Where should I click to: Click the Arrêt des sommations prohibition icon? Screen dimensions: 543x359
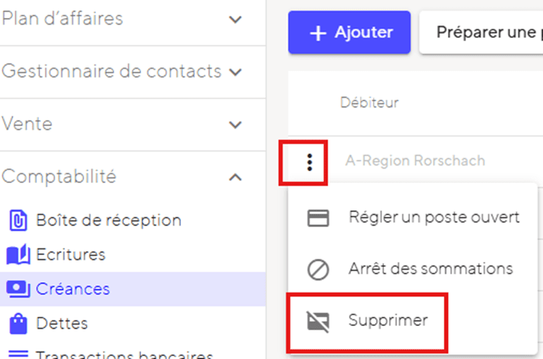click(318, 269)
